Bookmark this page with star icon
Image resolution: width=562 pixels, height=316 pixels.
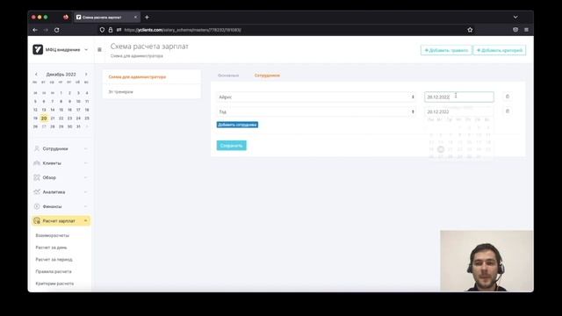pos(470,30)
